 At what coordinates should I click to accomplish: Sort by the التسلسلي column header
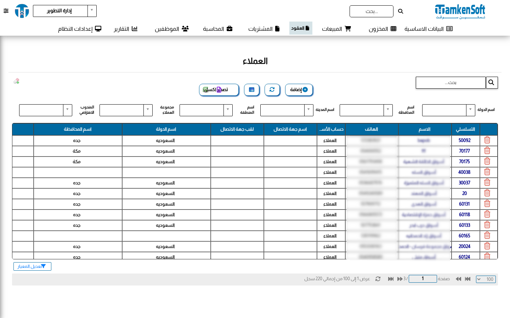[x=465, y=129]
